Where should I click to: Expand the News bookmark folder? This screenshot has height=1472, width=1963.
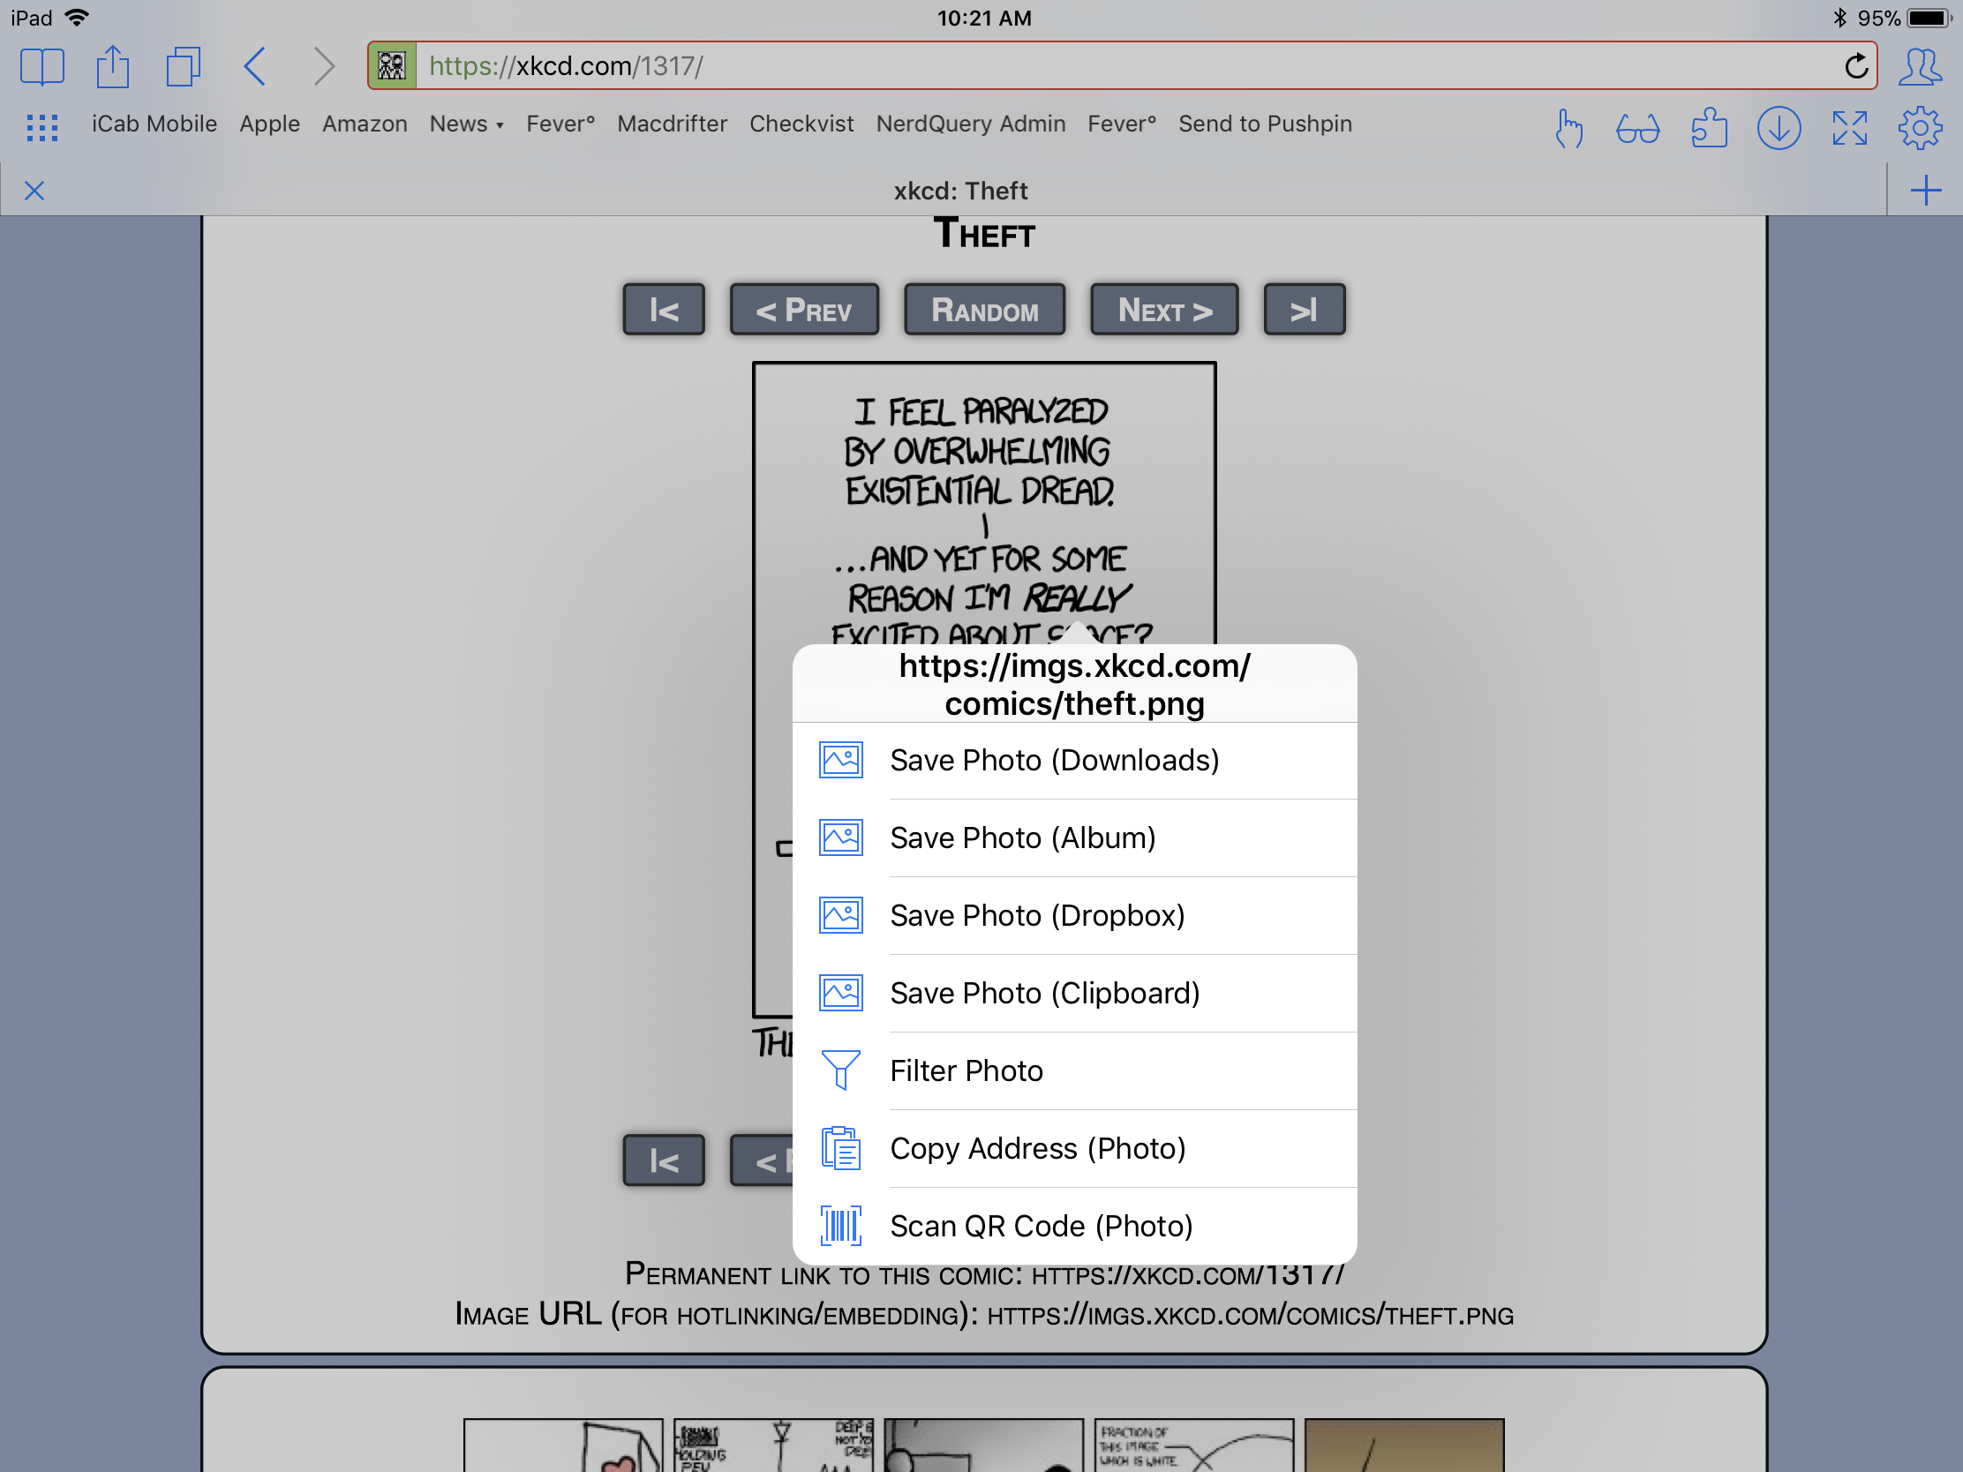pos(467,124)
